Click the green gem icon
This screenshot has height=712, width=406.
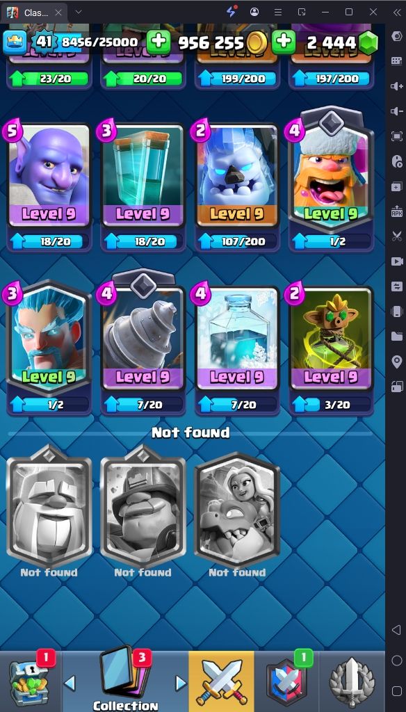368,42
